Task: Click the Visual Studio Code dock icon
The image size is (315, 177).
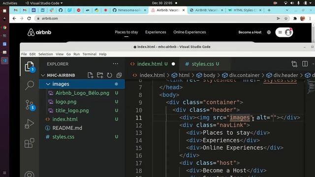Action: click(x=4, y=60)
